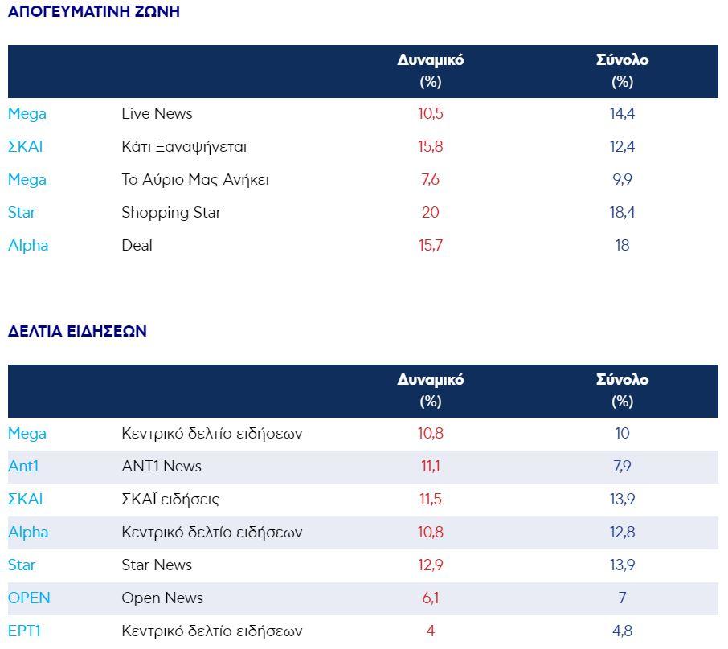The image size is (728, 649).
Task: Click the OPEN channel link
Action: coord(29,598)
